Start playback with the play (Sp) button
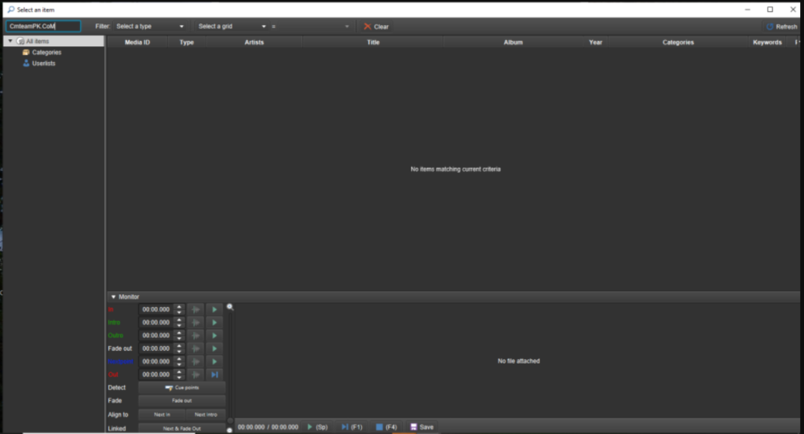Image resolution: width=804 pixels, height=434 pixels. click(x=317, y=427)
